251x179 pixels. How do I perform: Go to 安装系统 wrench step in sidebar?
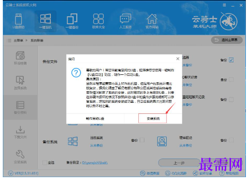20,157
